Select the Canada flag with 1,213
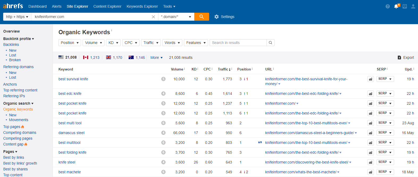Screen dimensions: 418x177 (x=91, y=57)
